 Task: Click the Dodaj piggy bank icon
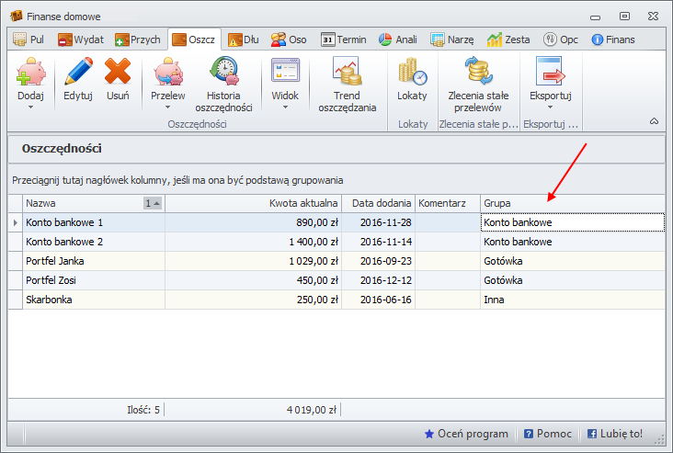coord(30,73)
